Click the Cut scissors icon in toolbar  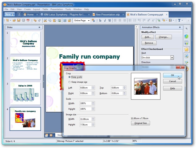pos(45,20)
